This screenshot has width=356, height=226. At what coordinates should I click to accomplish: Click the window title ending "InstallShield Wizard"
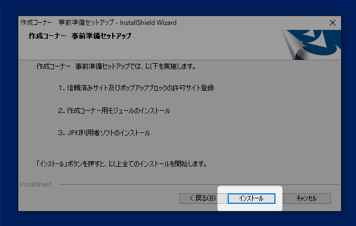point(98,23)
